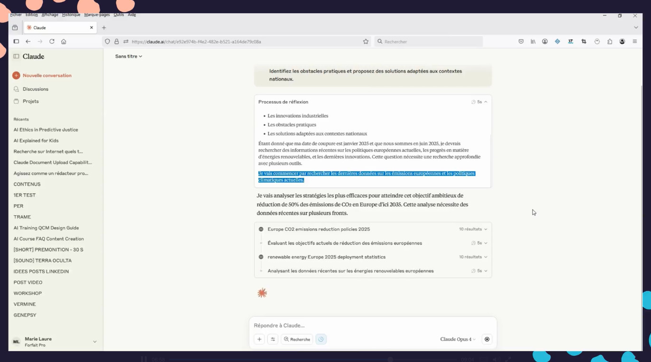Open the VERMINE conversation

point(25,305)
